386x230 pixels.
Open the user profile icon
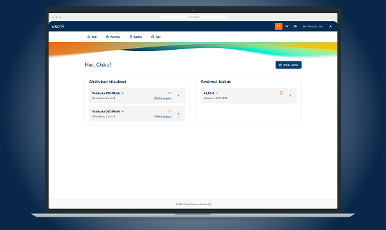click(x=330, y=26)
